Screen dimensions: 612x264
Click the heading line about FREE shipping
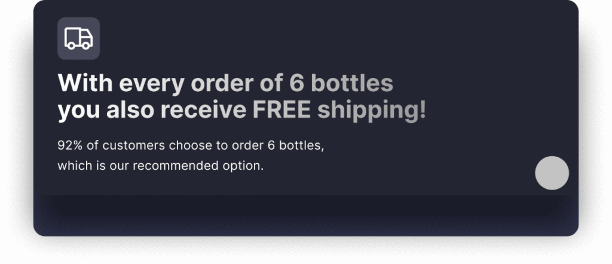coord(241,110)
